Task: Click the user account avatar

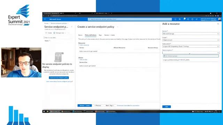Action: (220, 19)
